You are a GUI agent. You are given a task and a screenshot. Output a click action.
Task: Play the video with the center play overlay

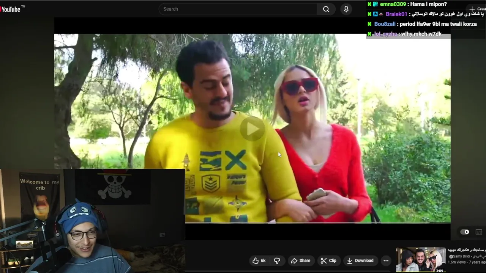pyautogui.click(x=252, y=129)
